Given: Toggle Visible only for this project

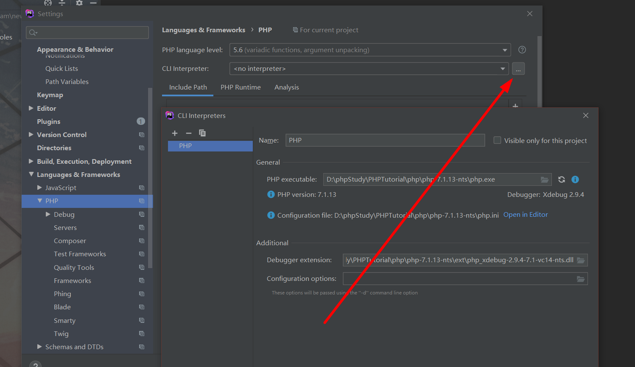Looking at the screenshot, I should [x=497, y=140].
